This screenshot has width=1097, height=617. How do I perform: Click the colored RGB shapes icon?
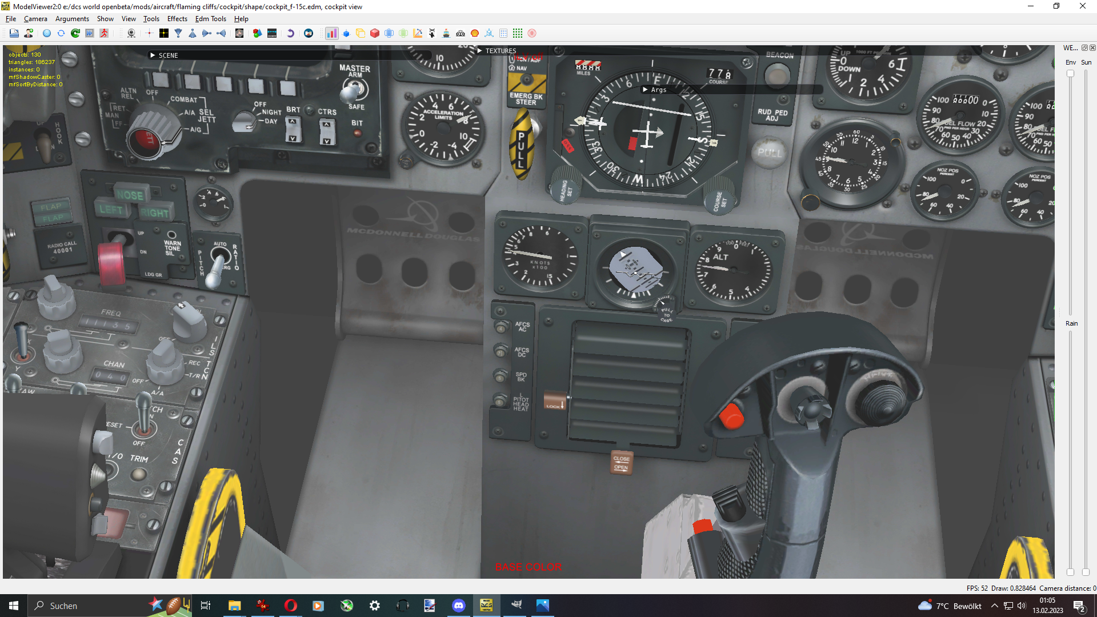tap(258, 33)
